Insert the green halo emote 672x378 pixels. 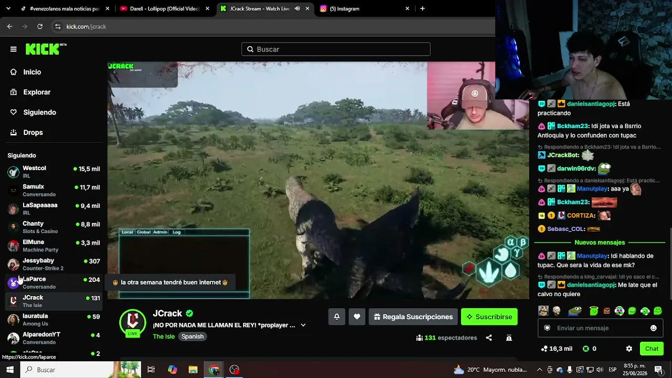(594, 311)
